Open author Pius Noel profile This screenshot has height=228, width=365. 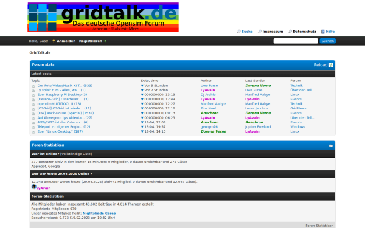coord(208,108)
